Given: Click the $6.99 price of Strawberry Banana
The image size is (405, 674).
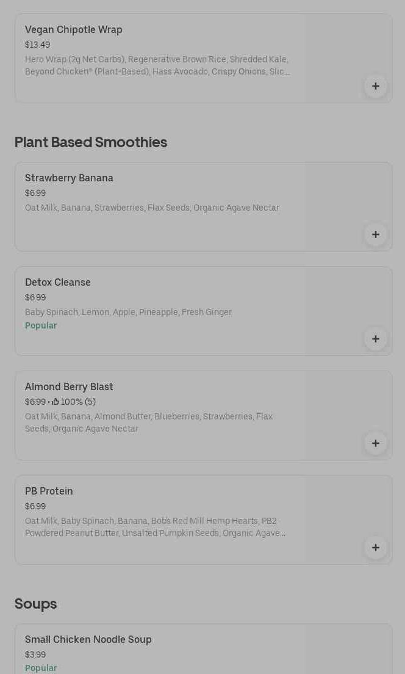Looking at the screenshot, I should pos(35,193).
